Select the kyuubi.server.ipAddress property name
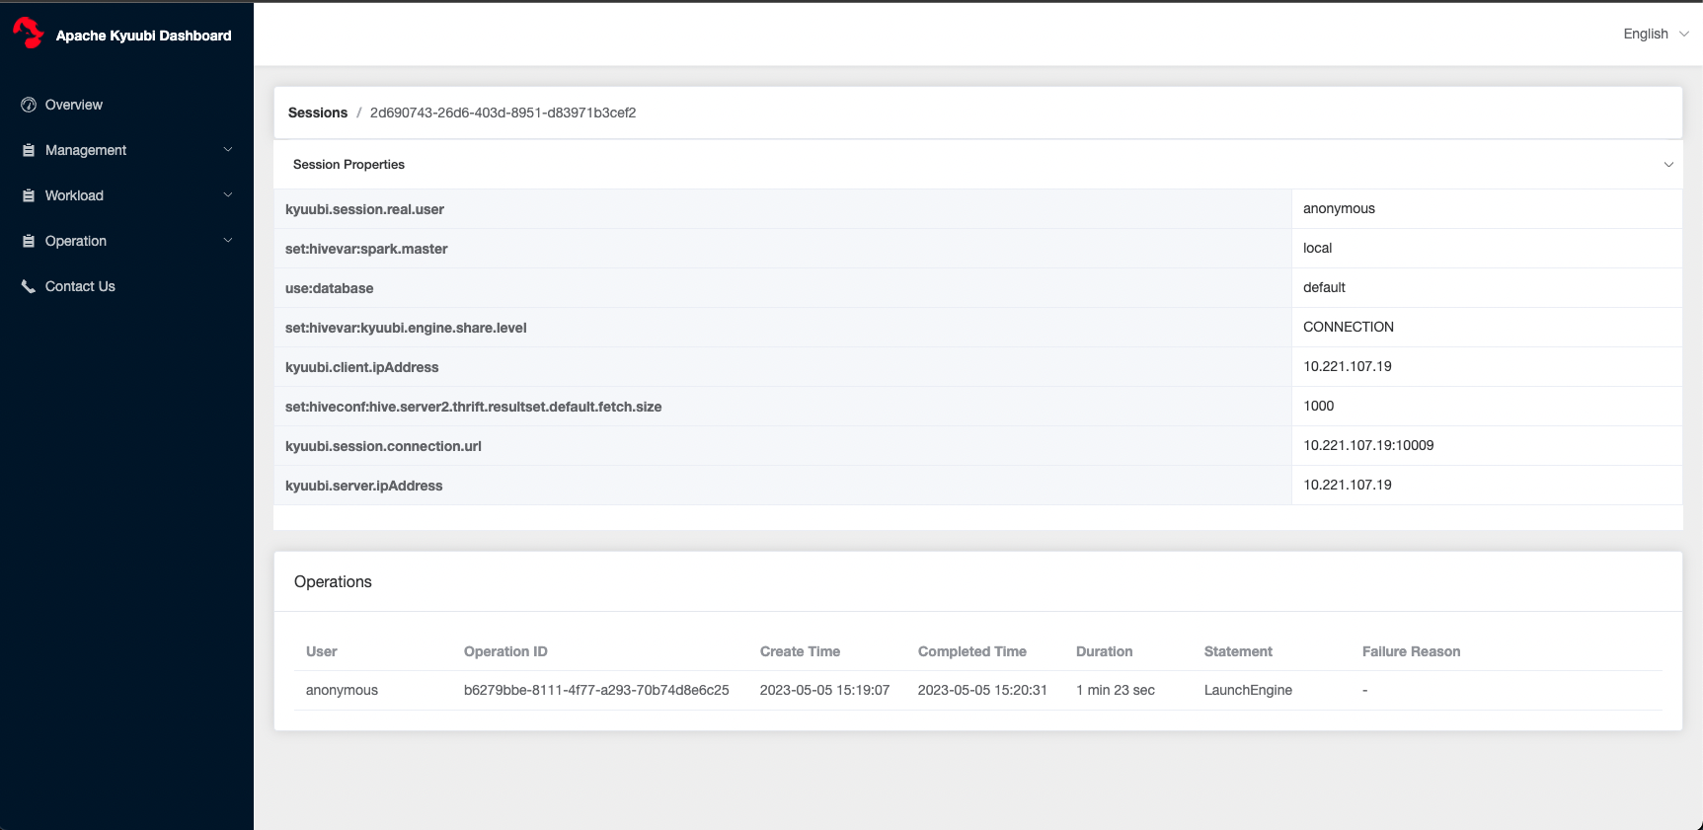Screen dimensions: 1703x830 click(x=363, y=486)
